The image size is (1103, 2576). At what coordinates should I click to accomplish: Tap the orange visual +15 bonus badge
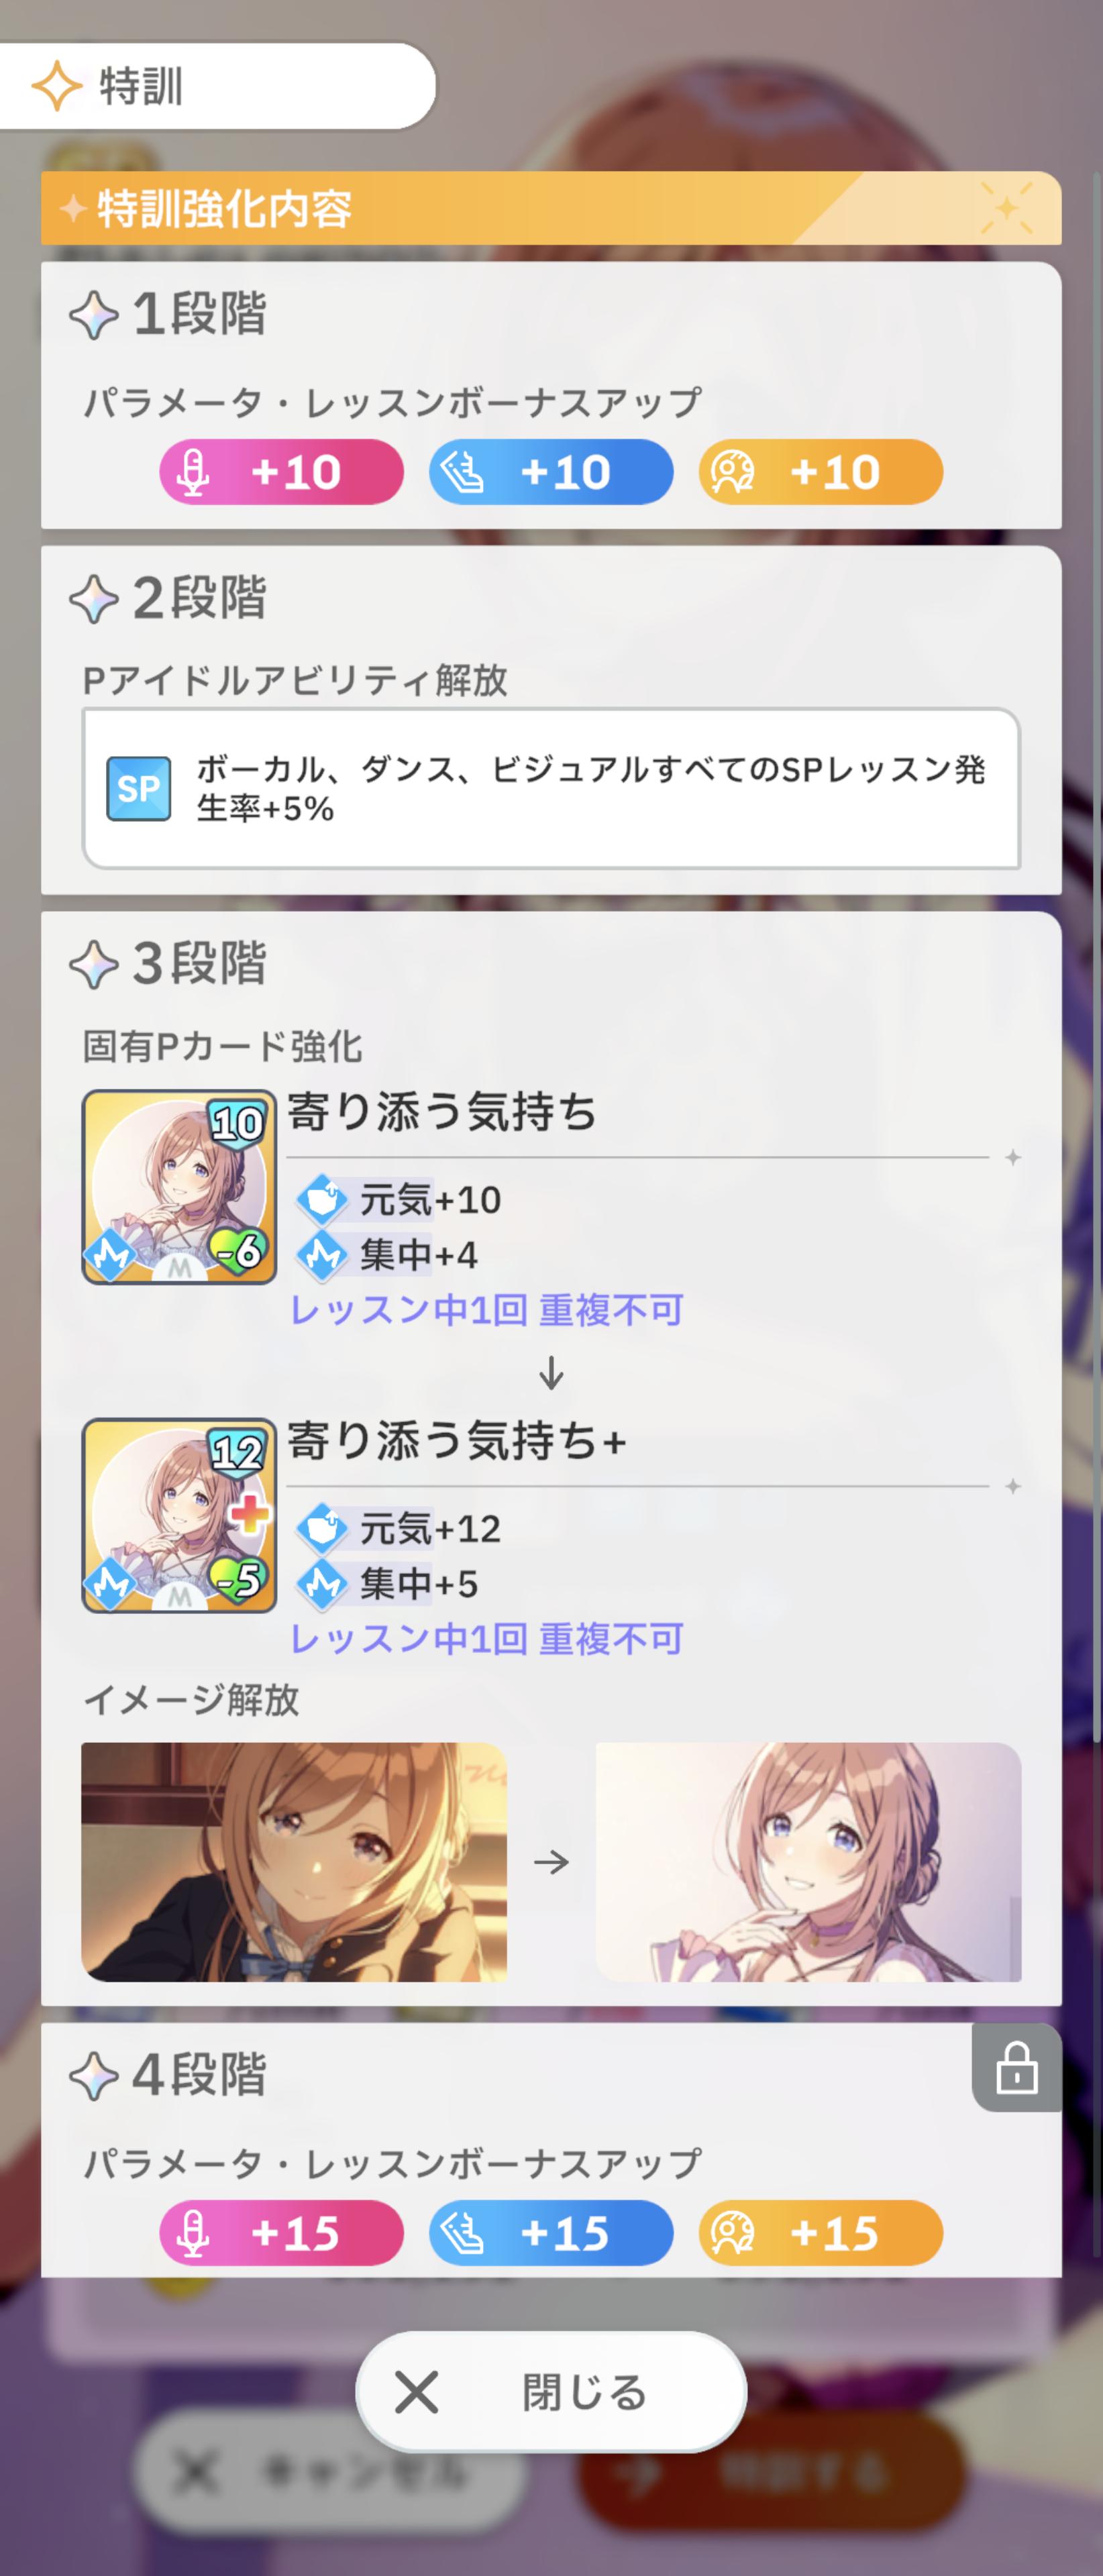click(821, 2232)
